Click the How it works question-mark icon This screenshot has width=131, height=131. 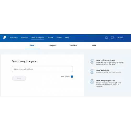[72, 77]
